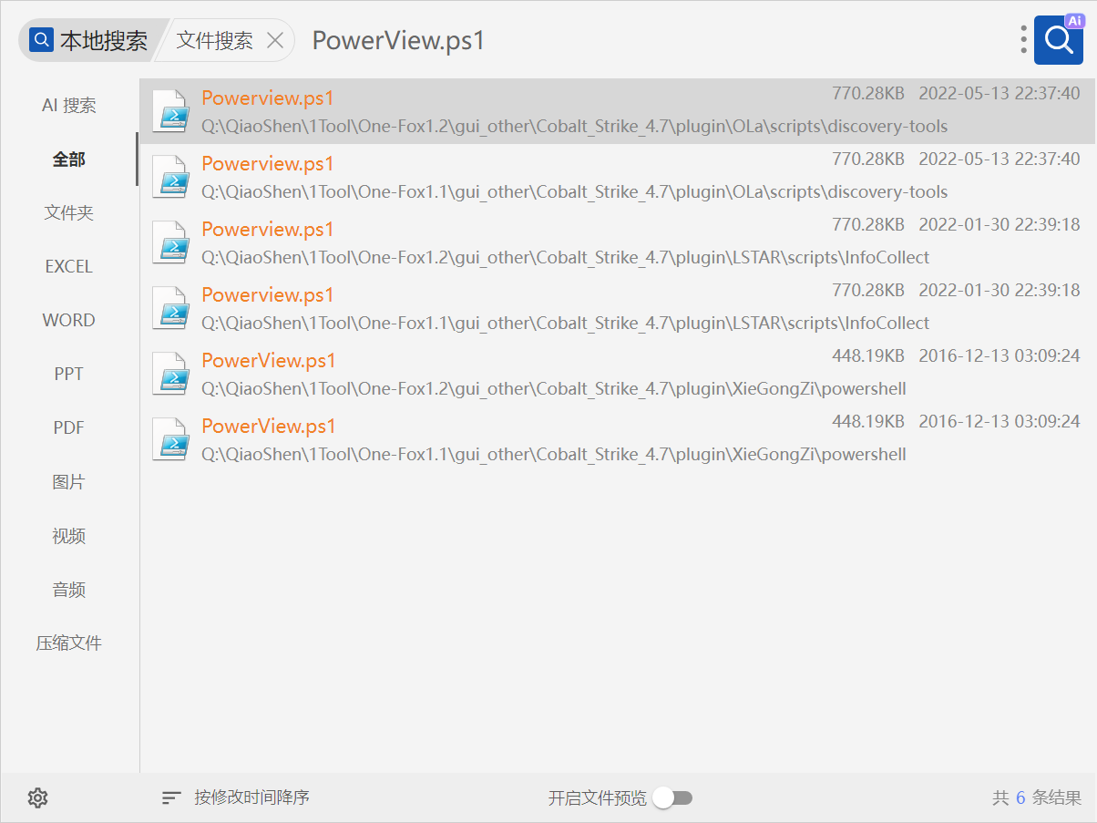
Task: Click the AI search magnifier button
Action: 1058,39
